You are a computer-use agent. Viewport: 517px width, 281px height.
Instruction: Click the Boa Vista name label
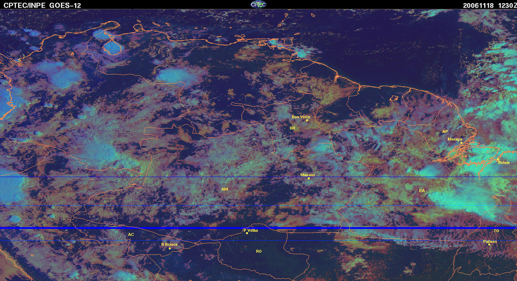301,117
